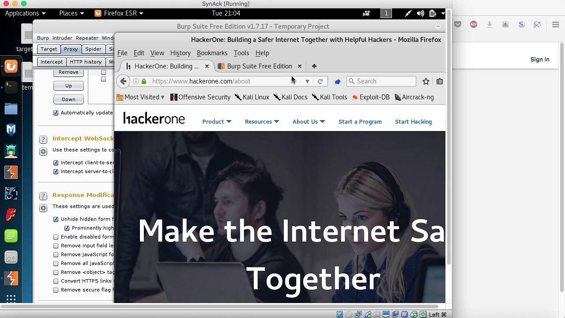
Task: Select the Spider tab in Burp
Action: [93, 49]
